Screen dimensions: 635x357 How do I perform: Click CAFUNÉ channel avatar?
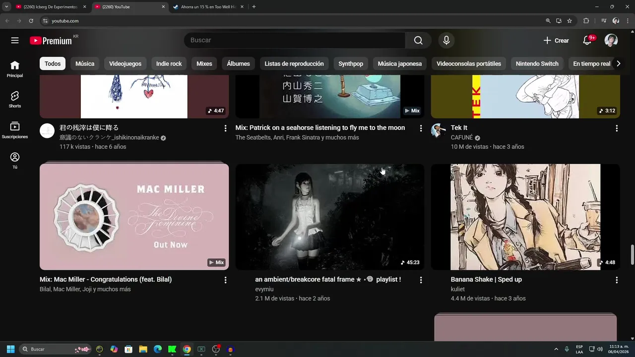(x=439, y=131)
